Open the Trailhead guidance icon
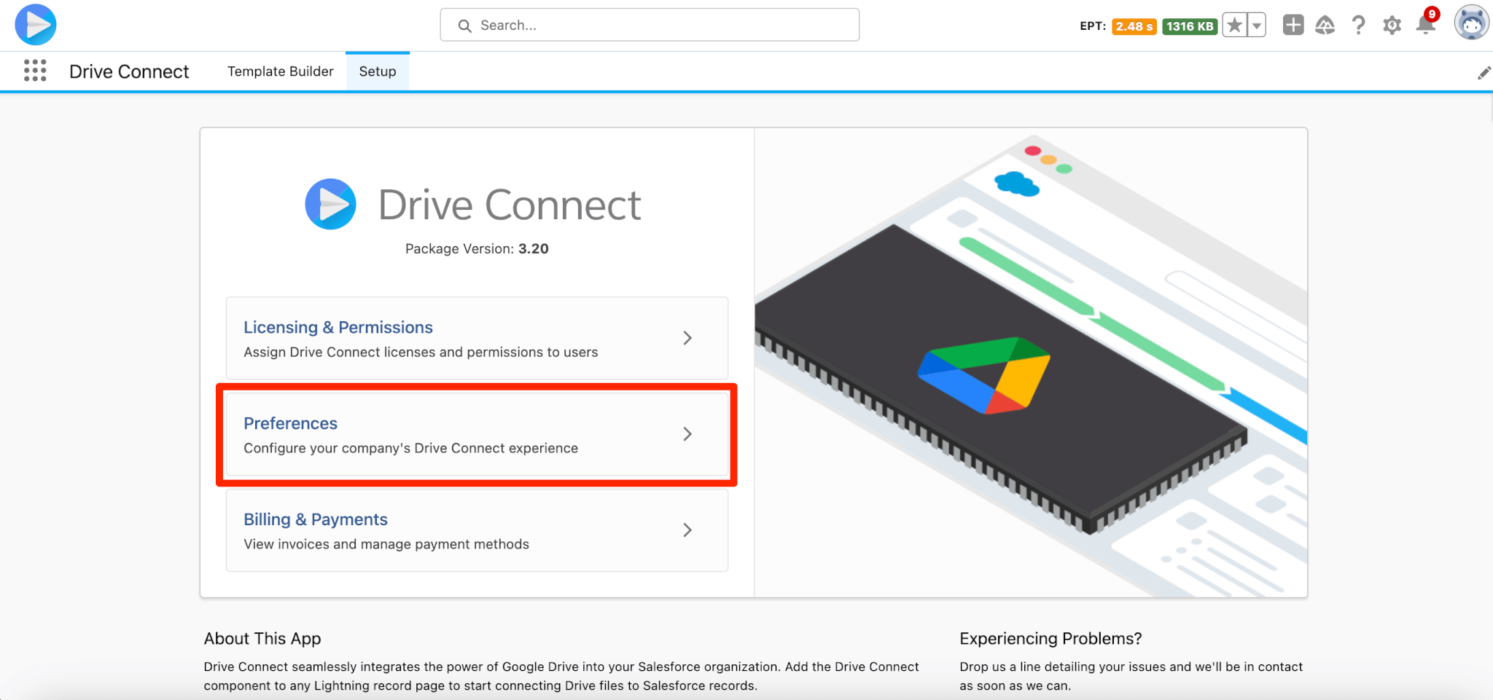 (1325, 25)
